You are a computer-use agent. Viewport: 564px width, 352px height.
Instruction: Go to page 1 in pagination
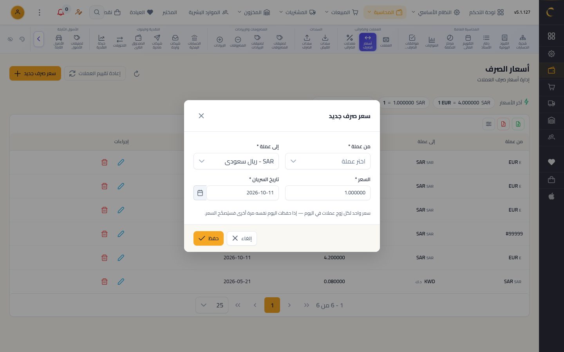point(272,305)
